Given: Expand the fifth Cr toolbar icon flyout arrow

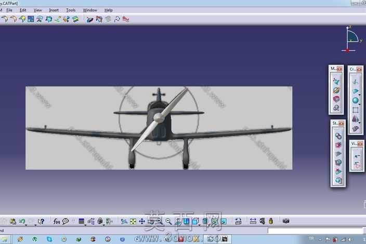Looking at the screenshot, I should tap(359, 123).
